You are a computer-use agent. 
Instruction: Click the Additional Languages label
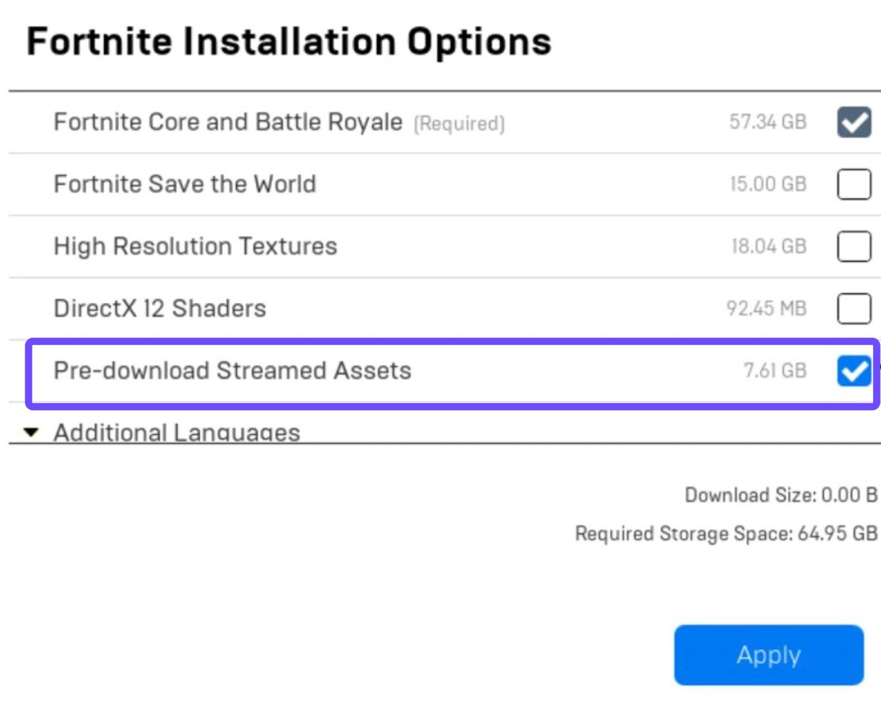[x=177, y=433]
